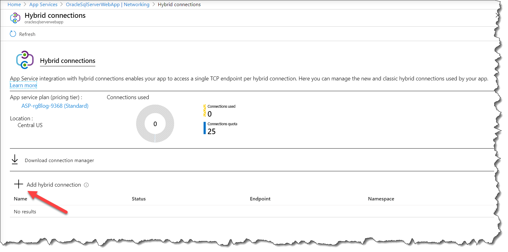Click the large Hybrid connections logo
Viewport: 508px width, 252px height.
click(x=25, y=60)
